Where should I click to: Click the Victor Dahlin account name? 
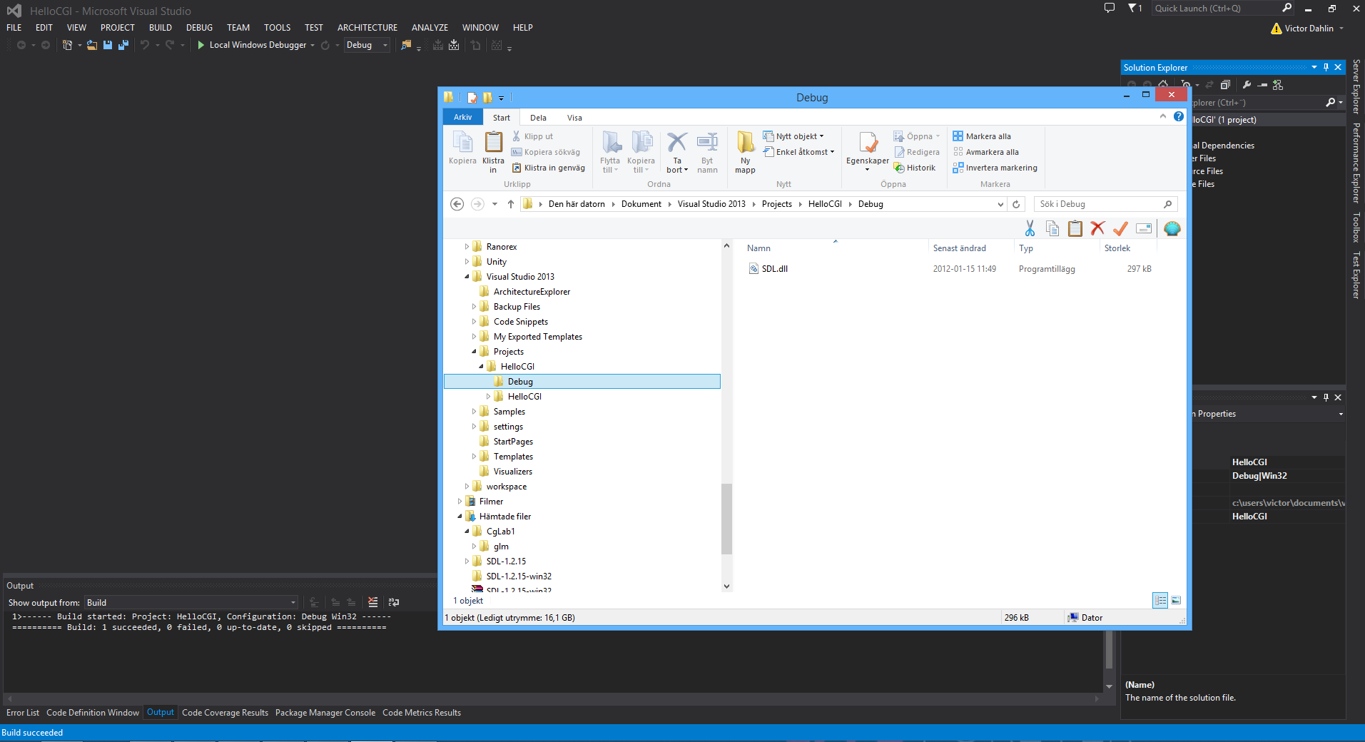point(1309,29)
